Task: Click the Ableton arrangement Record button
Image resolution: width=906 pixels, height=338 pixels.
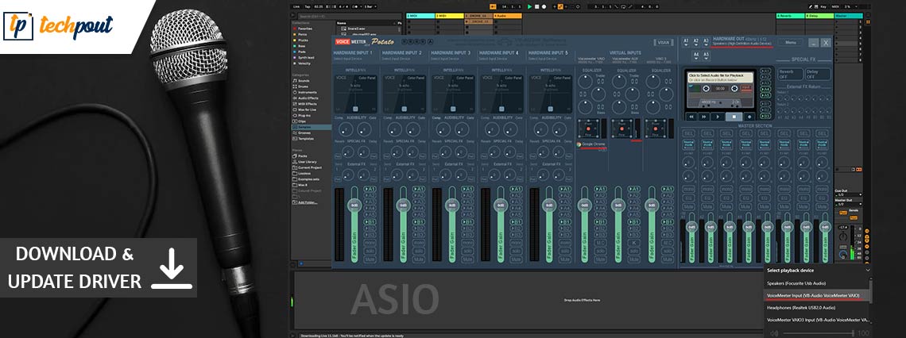Action: tap(543, 6)
